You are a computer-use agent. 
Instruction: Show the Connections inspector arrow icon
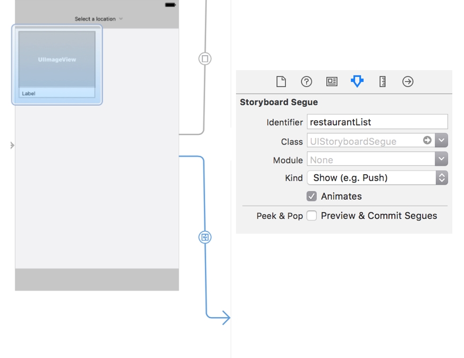point(408,82)
